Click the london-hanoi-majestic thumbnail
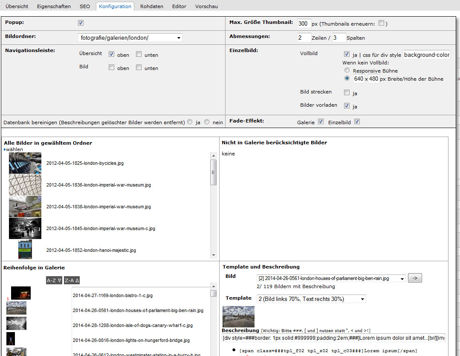Screen dimensions: 460x356 tap(25, 250)
